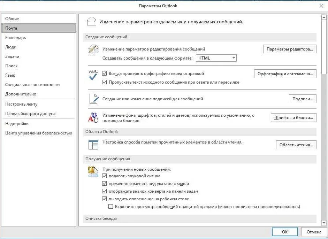Click the envelope icon beside the mail settings heading
This screenshot has height=239, width=328.
point(91,21)
